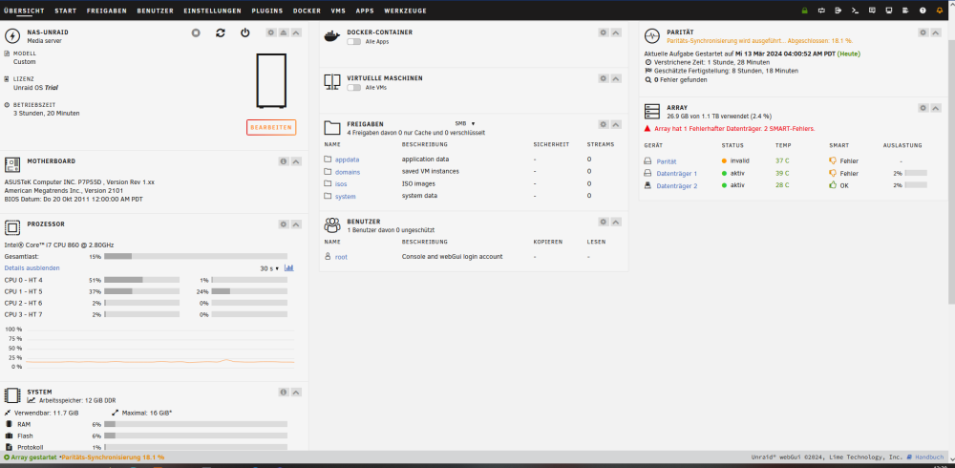Open the Werkzeuge menu
955x468 pixels.
click(406, 11)
